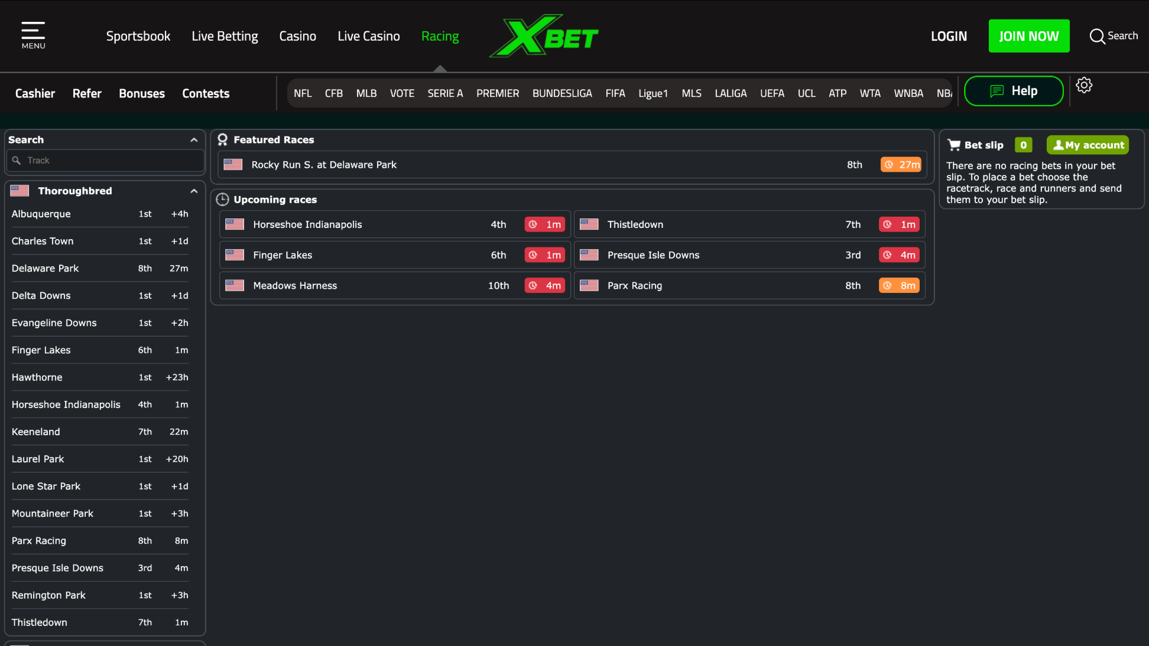The height and width of the screenshot is (646, 1149).
Task: Open the Live Casino section
Action: tap(368, 35)
